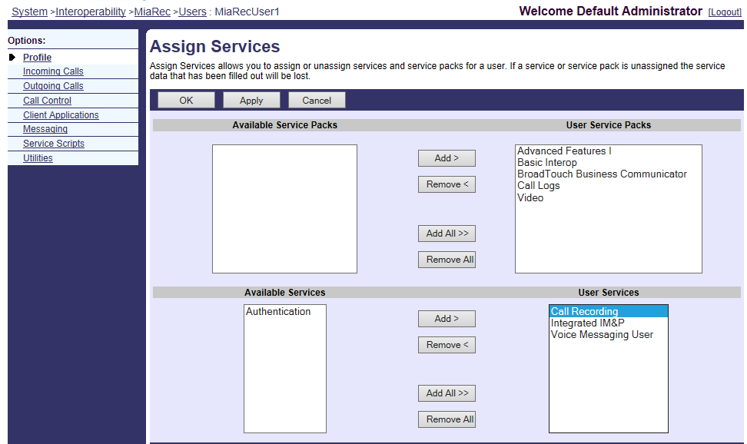Click the Cancel button

pyautogui.click(x=317, y=100)
